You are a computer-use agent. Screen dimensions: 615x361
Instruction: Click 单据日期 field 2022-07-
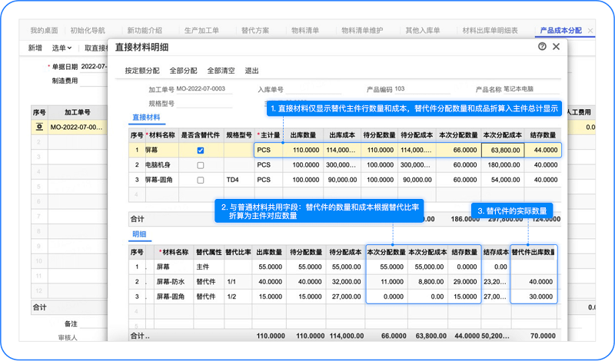tap(94, 67)
